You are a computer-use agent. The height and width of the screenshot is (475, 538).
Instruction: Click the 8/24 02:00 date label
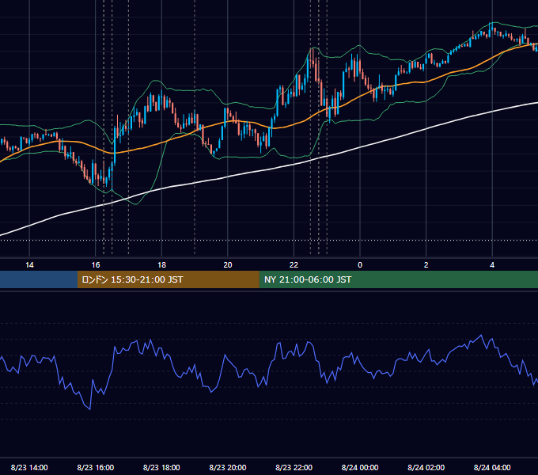coord(426,467)
